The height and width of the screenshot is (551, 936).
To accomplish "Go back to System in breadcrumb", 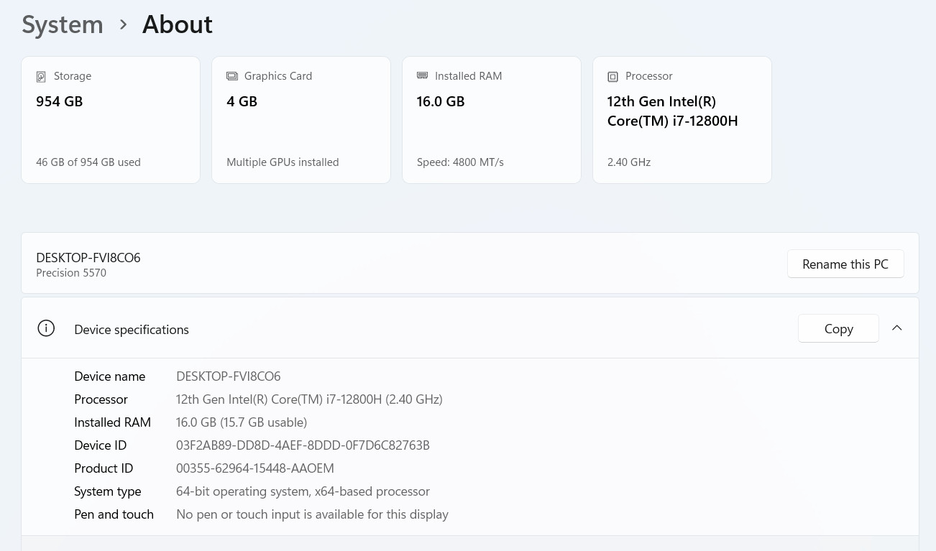I will tap(63, 24).
